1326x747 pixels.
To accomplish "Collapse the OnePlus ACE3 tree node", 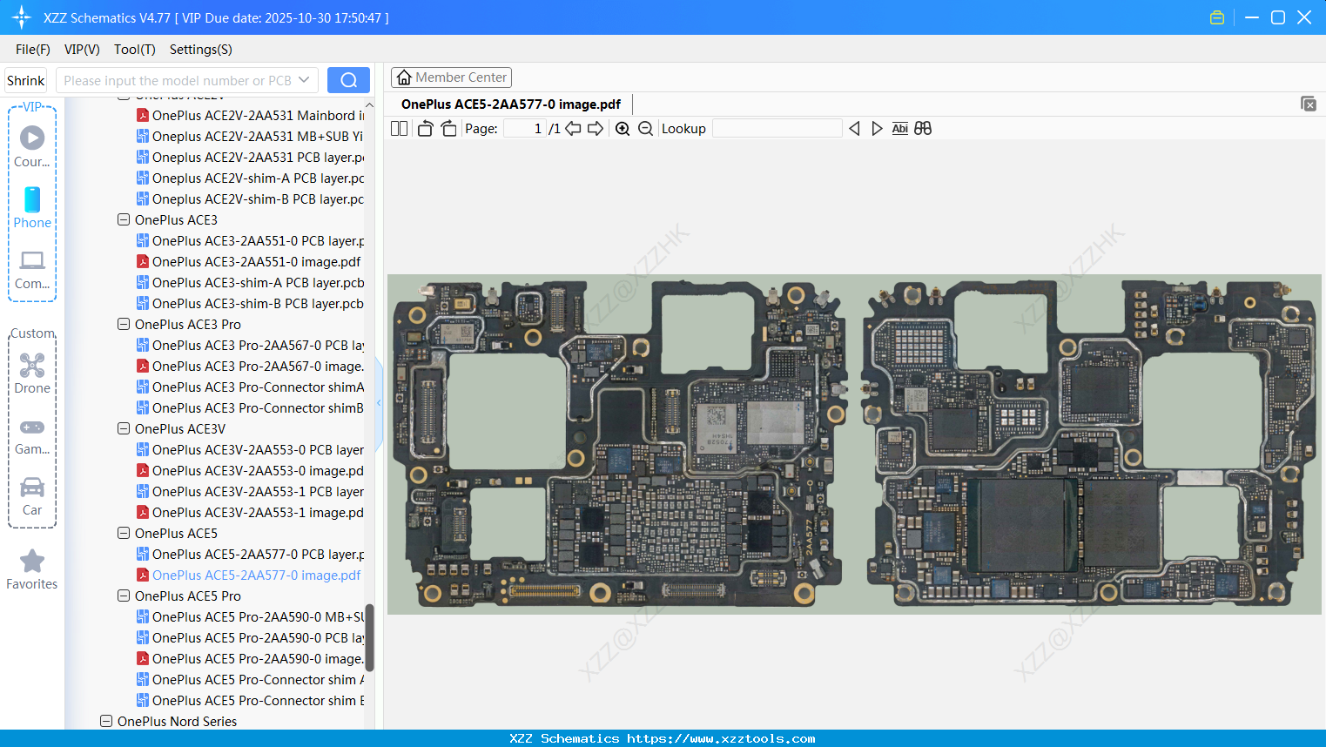I will pyautogui.click(x=123, y=219).
